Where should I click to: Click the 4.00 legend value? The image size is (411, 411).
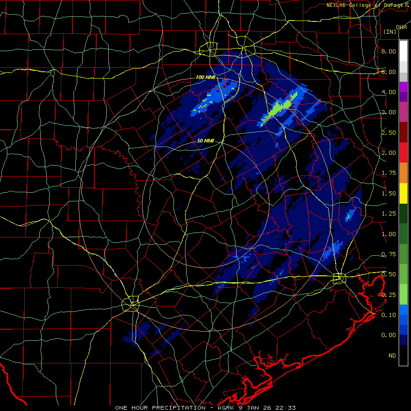[x=389, y=92]
